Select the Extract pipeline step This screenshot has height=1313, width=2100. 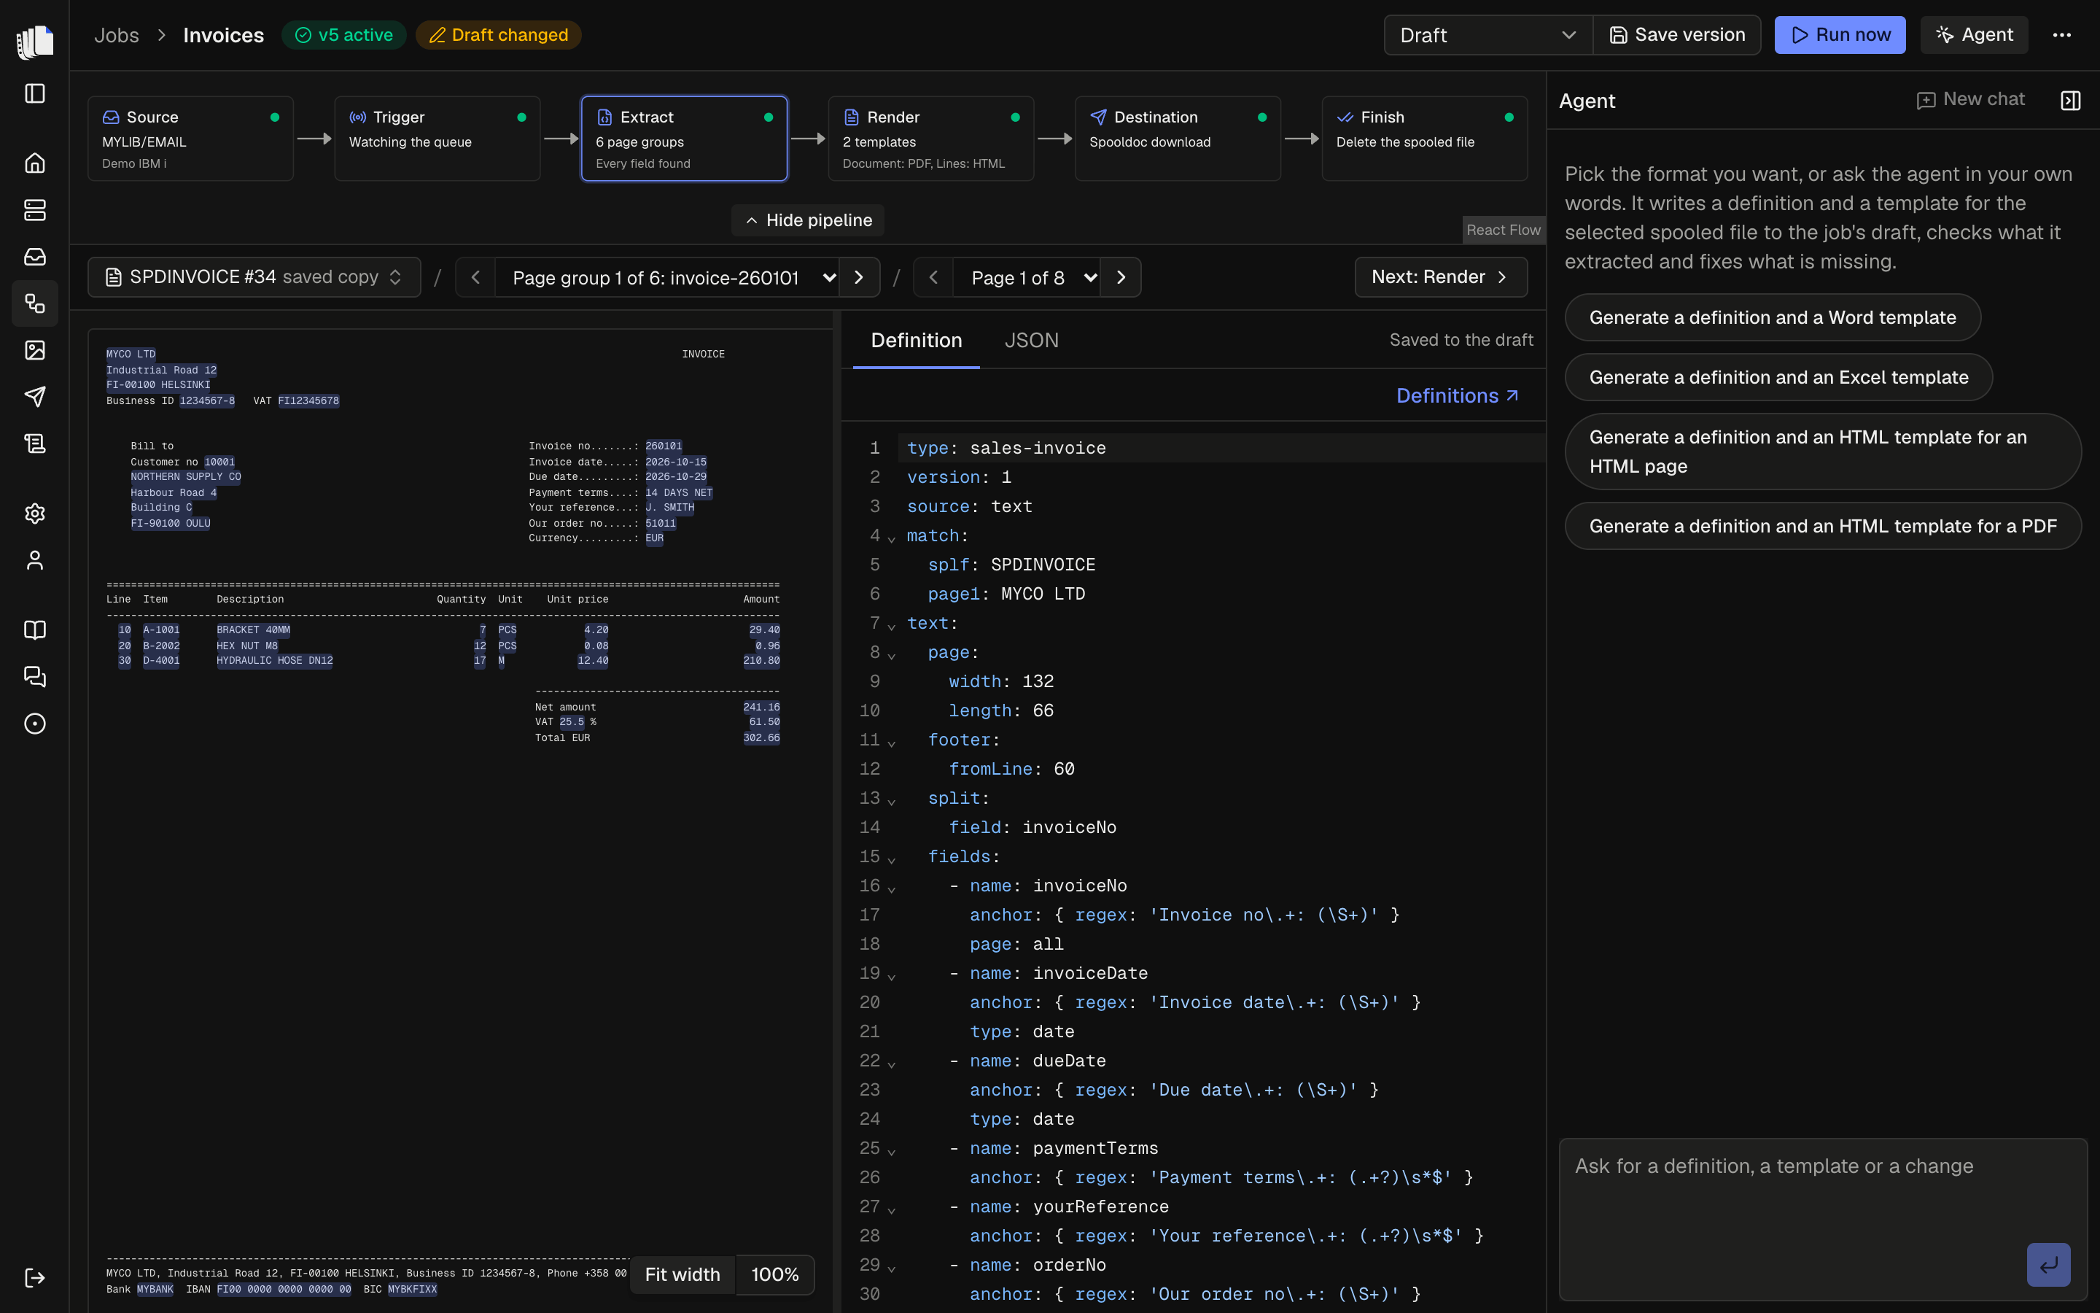coord(684,139)
